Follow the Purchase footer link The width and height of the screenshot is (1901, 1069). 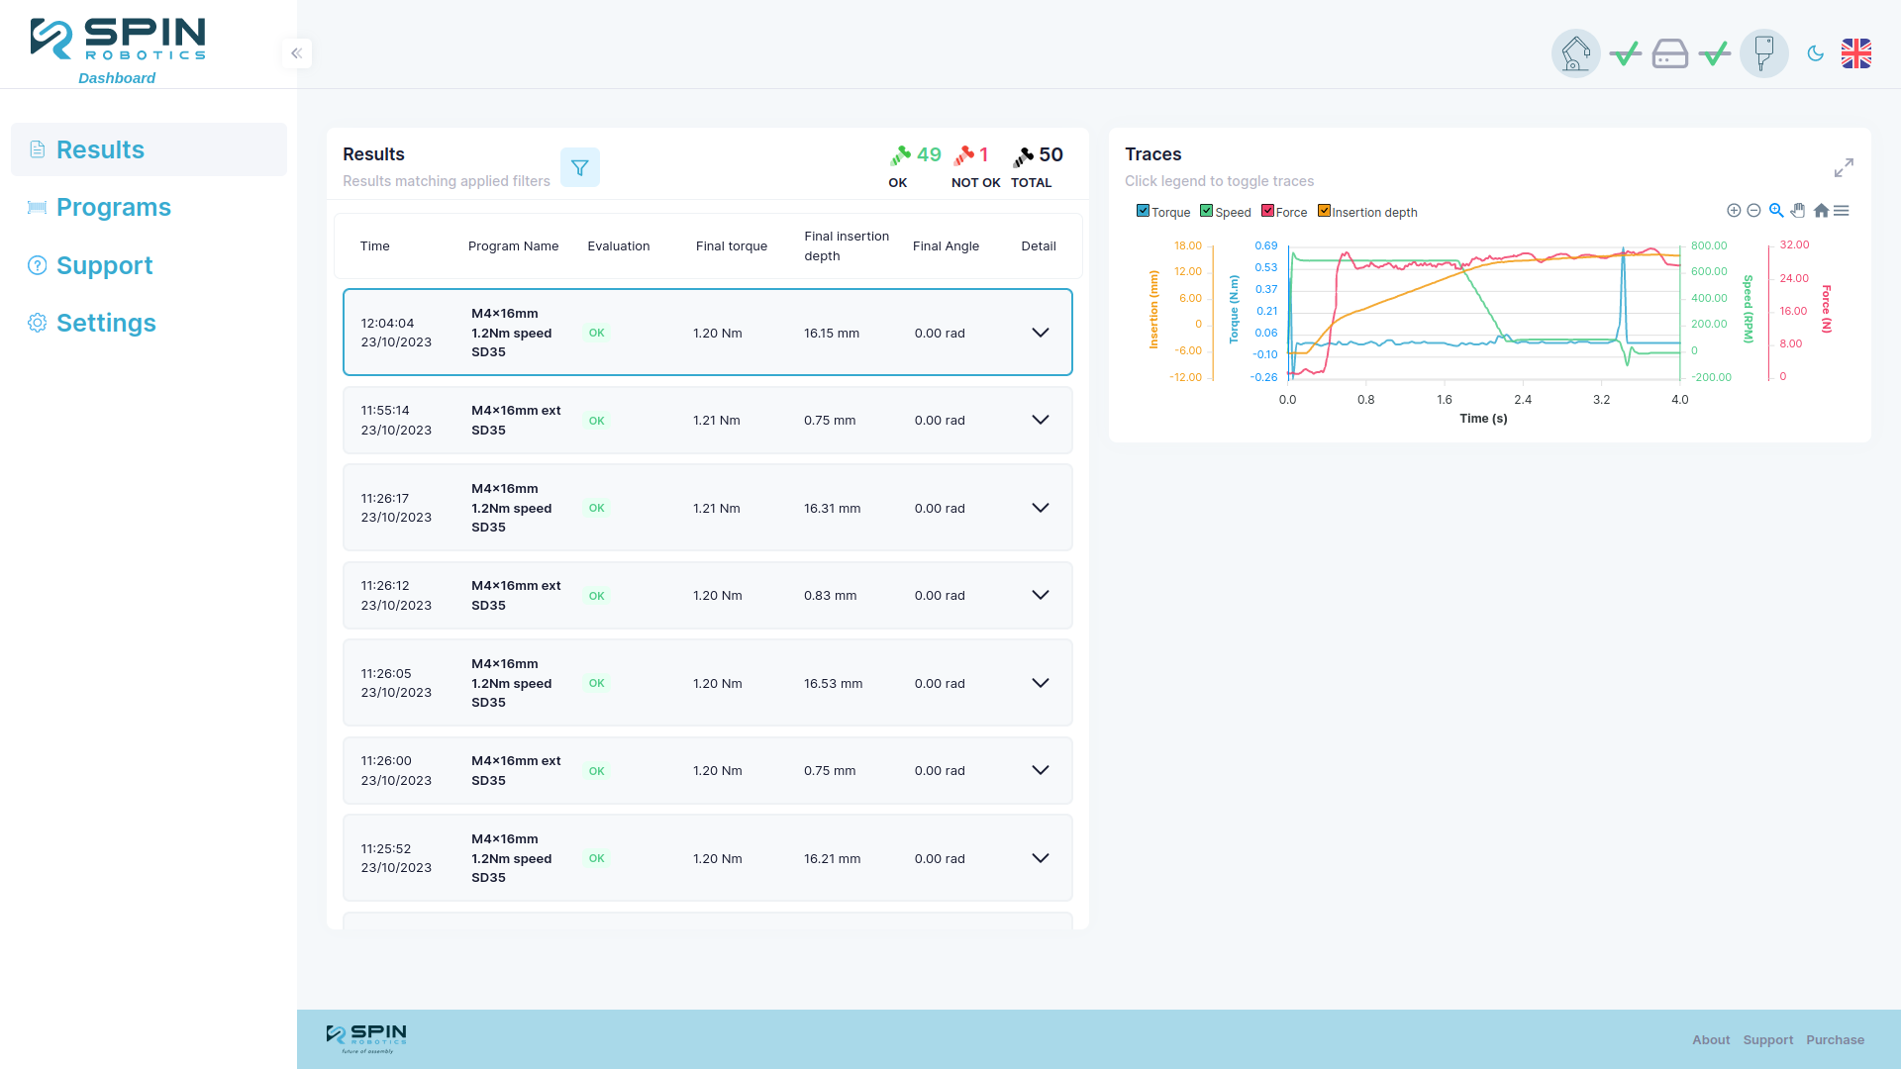pyautogui.click(x=1835, y=1039)
